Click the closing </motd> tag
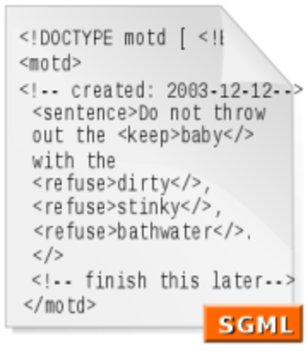The height and width of the screenshot is (351, 308). tap(60, 305)
